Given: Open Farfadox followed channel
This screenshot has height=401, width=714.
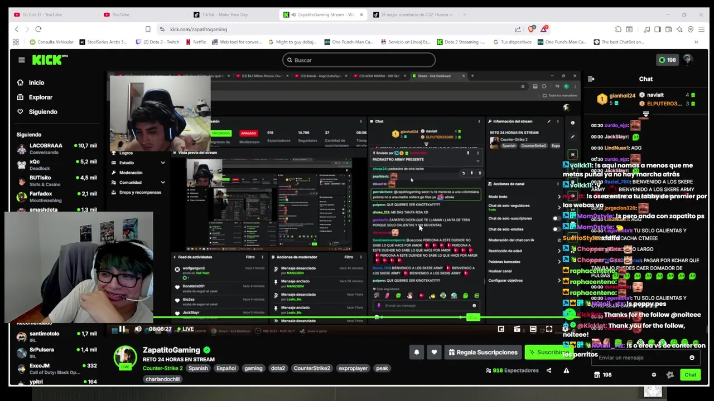Looking at the screenshot, I should pos(56,197).
